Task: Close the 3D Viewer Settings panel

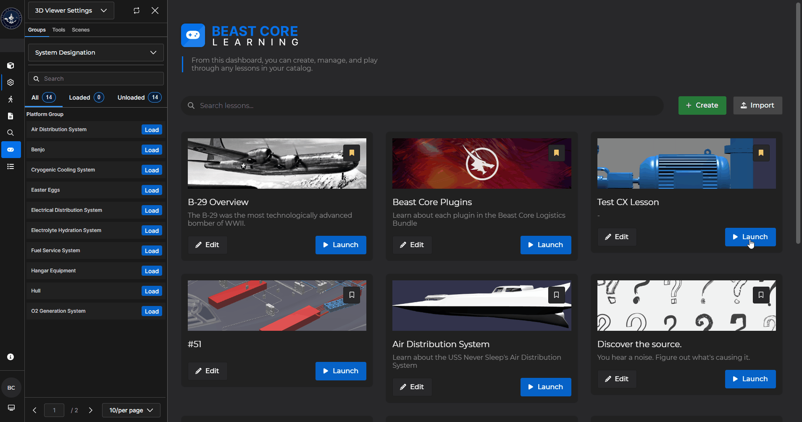Action: click(x=155, y=11)
